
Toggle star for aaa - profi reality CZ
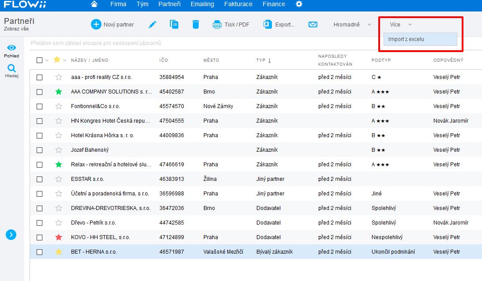click(59, 77)
